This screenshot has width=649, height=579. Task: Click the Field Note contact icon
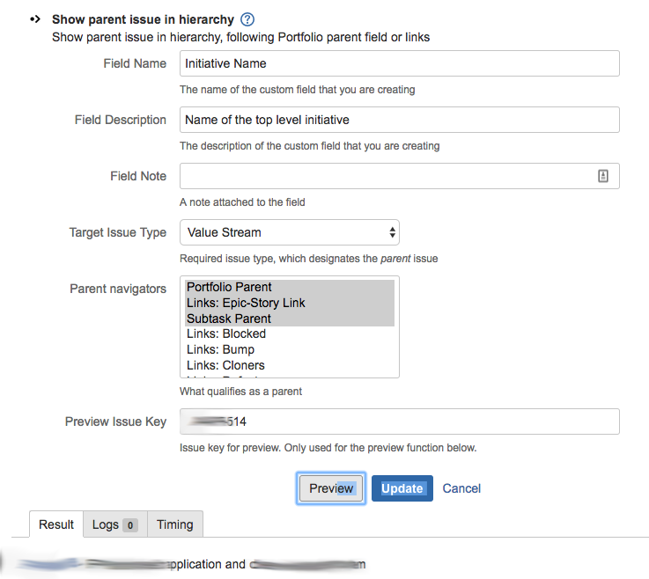603,176
